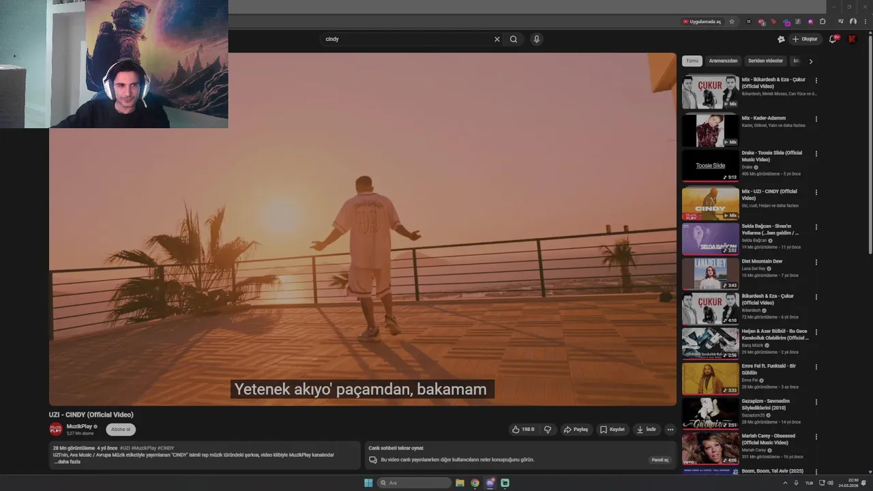Open the notifications bell
Screen dimensions: 873x491
[x=833, y=39]
